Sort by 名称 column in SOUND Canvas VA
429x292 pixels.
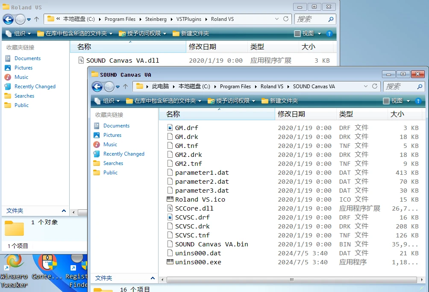click(x=217, y=114)
